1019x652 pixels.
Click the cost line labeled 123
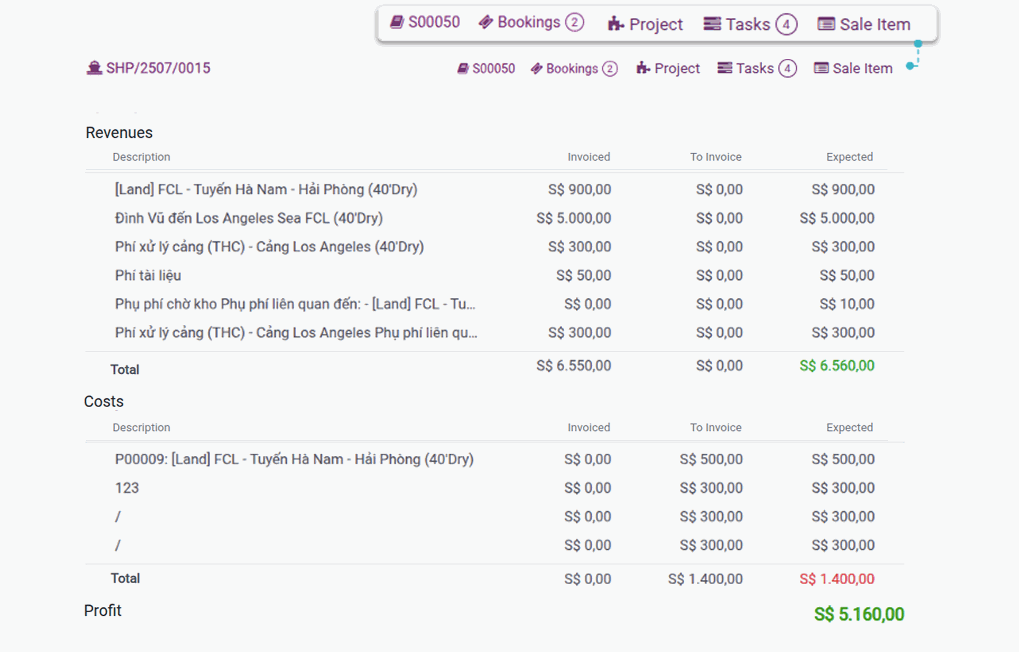tap(127, 488)
